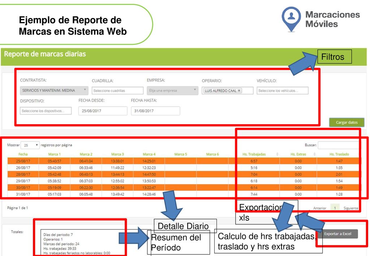Sort table by Marca 3 header
The image size is (370, 256).
(117, 154)
